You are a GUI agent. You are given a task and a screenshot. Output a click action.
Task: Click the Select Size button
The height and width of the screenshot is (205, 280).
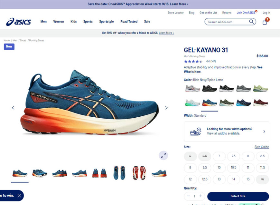[238, 196]
